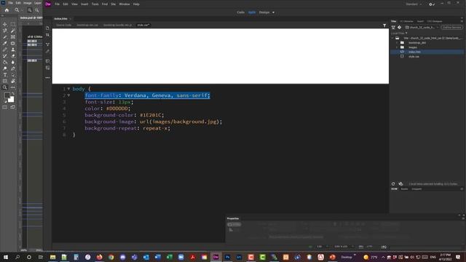Click the refresh icon at bottom of Files panel
The width and height of the screenshot is (466, 262).
pyautogui.click(x=393, y=184)
